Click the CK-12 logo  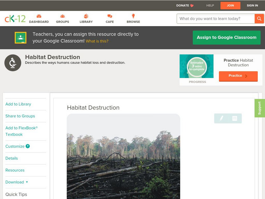[x=15, y=19]
